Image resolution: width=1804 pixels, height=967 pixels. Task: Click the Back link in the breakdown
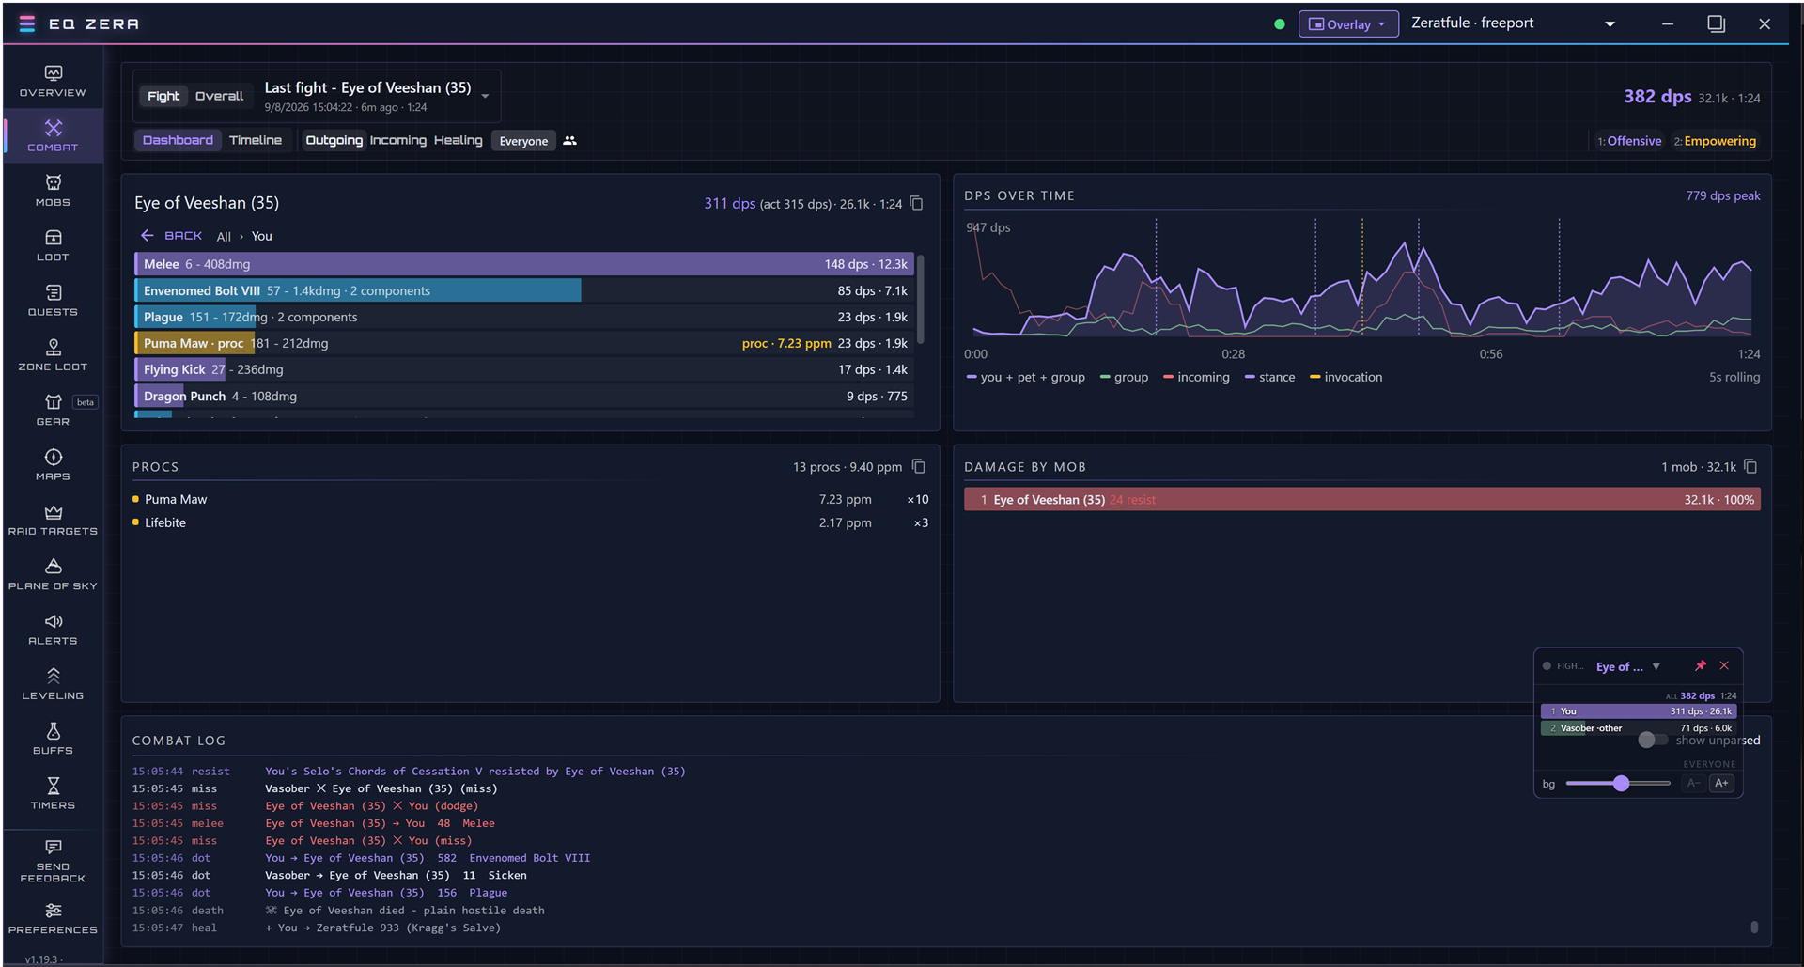[x=172, y=236]
